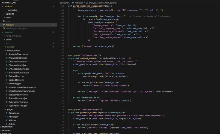
Task: Click the CSS hash icon for AnalysisCharts.css
Action: tap(7, 54)
